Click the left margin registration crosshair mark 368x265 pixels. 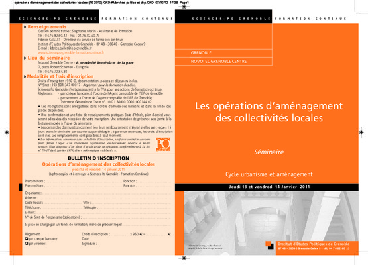click(x=7, y=132)
